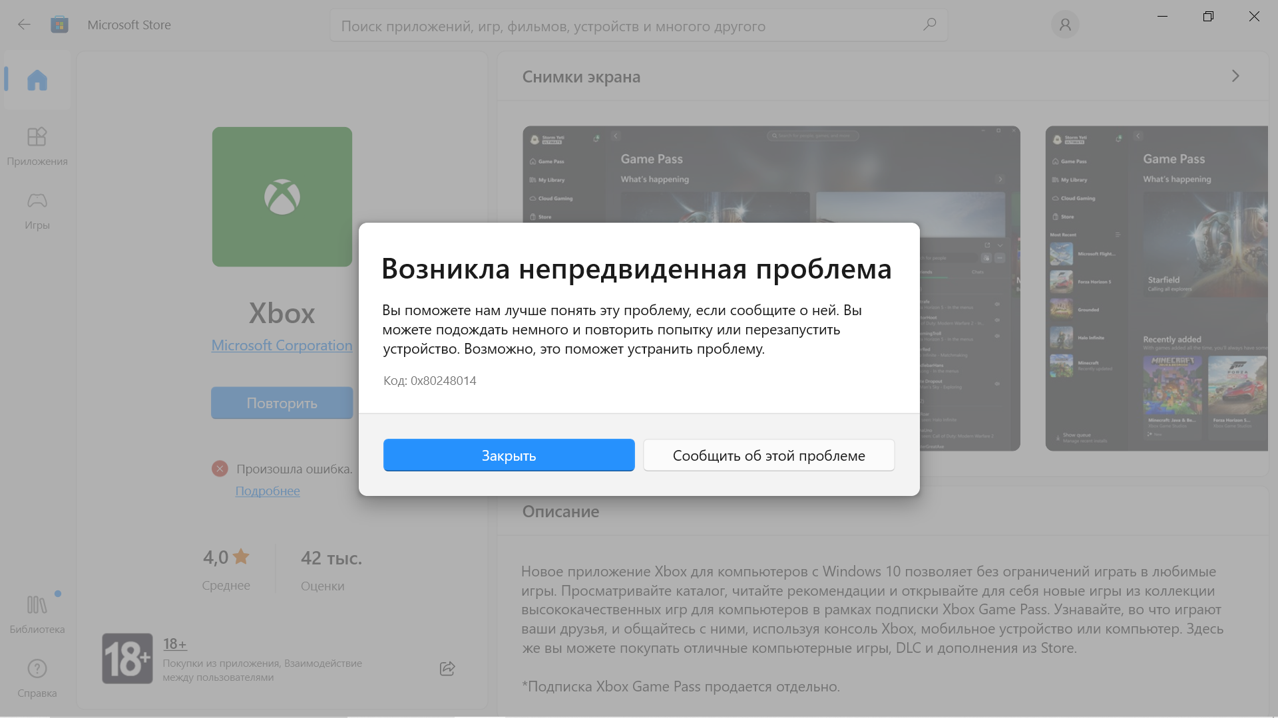Open the Library (Библиотека) section
The height and width of the screenshot is (718, 1278).
(x=37, y=614)
